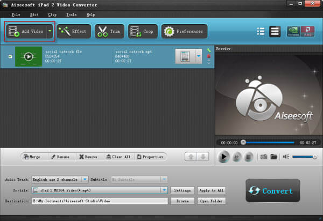Click the next frame playback button

[x=237, y=157]
